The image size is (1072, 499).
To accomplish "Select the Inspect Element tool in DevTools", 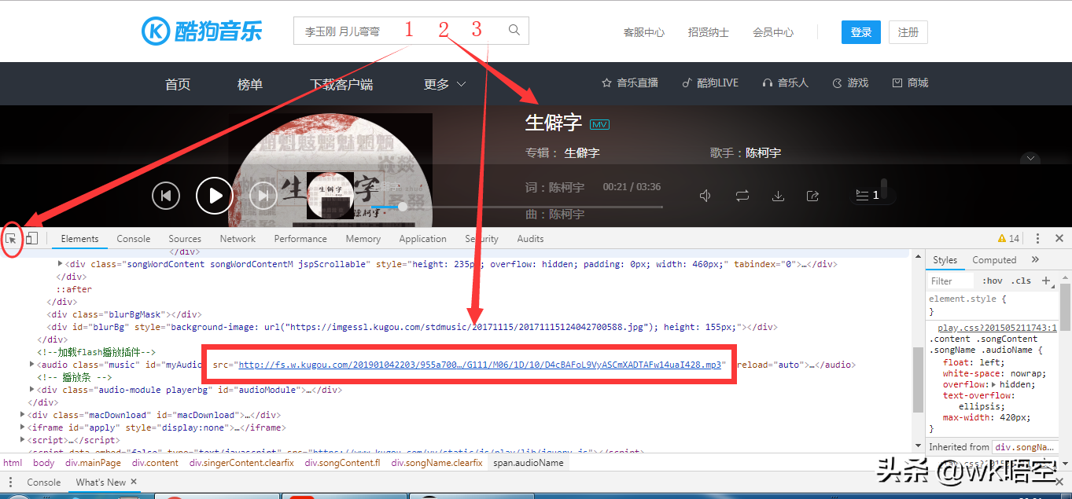I will pyautogui.click(x=12, y=238).
